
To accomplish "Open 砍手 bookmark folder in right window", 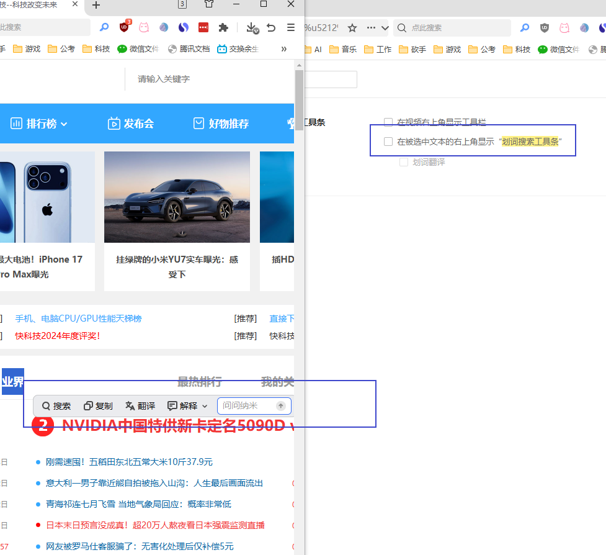I will pyautogui.click(x=412, y=50).
